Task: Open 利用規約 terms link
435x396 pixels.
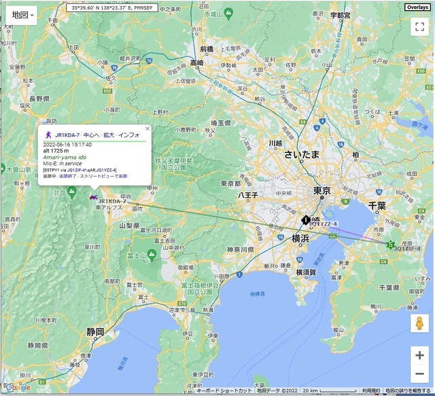Action: coord(371,392)
